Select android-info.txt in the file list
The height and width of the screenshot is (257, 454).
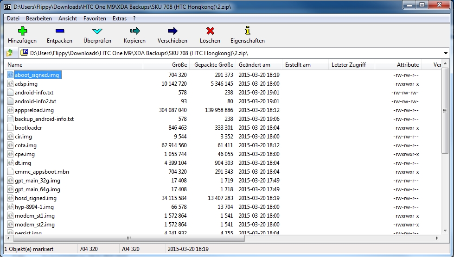pos(34,93)
